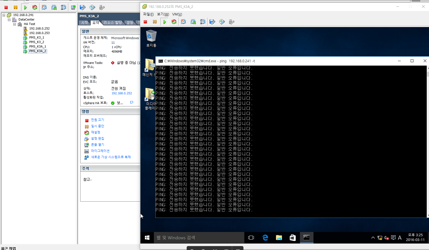Open snapshot manager in main vSphere toolbar

tap(64, 7)
